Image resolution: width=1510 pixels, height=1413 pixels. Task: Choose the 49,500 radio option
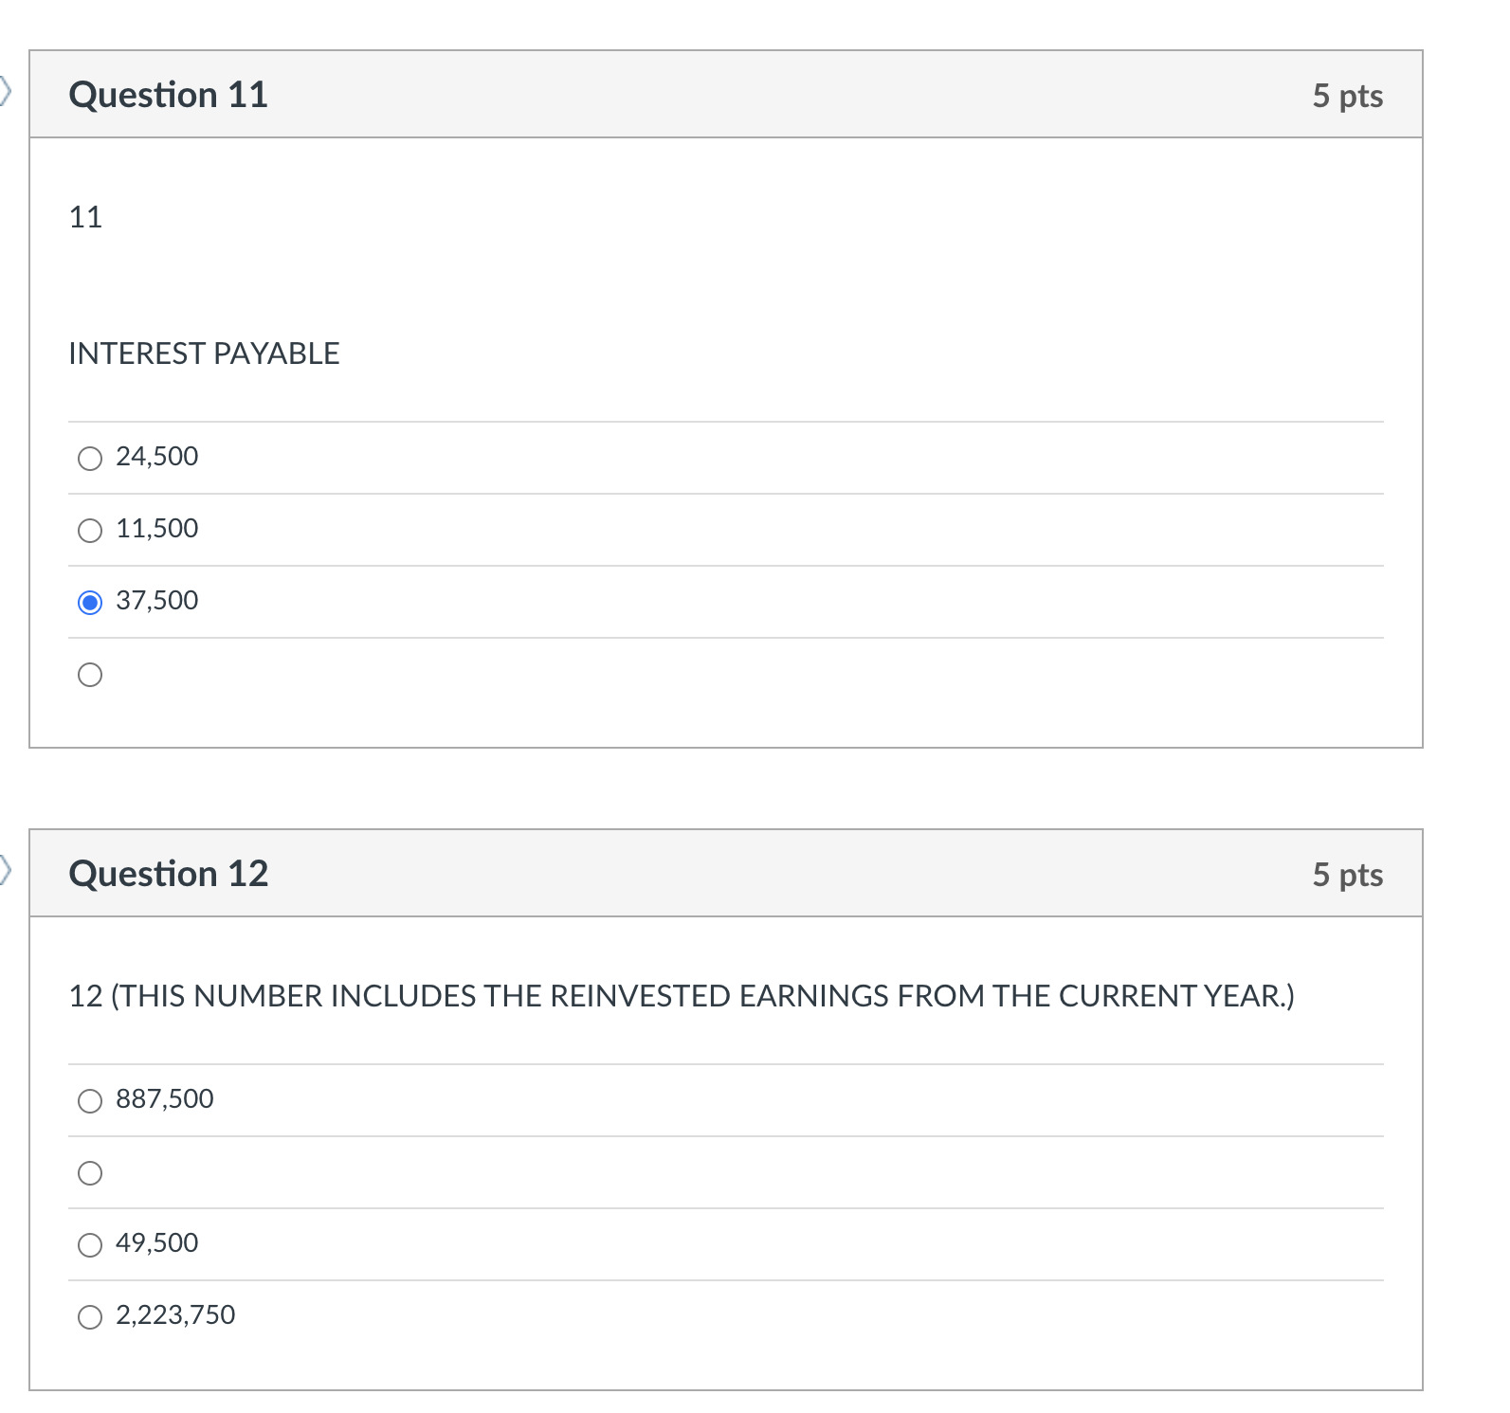(x=90, y=1245)
